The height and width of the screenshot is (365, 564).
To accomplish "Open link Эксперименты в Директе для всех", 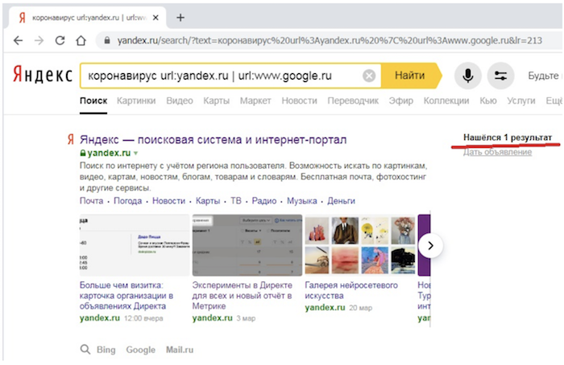I will point(242,296).
